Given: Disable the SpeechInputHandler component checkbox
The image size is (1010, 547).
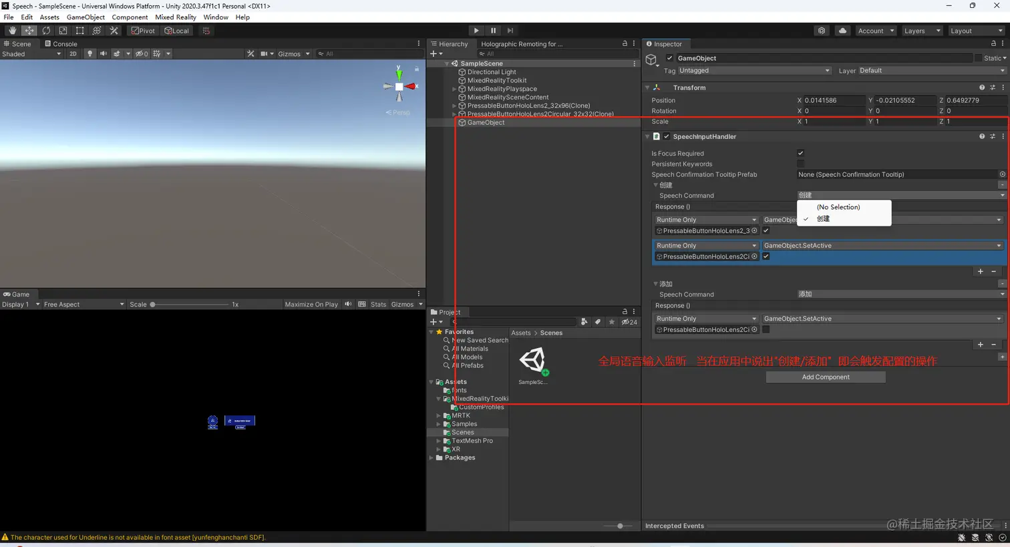Looking at the screenshot, I should [667, 136].
